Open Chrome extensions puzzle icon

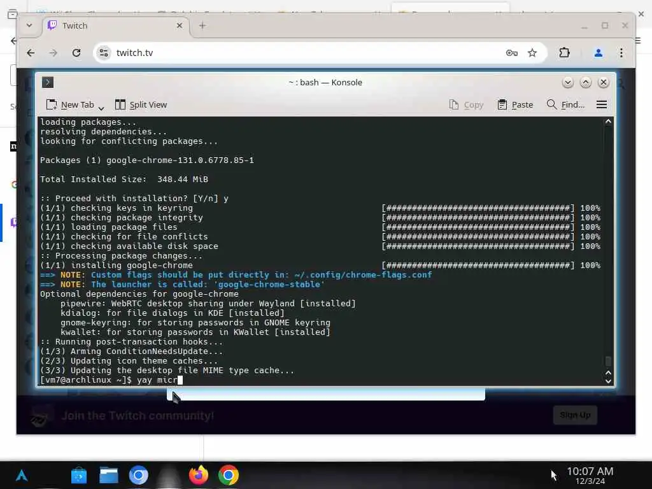[x=564, y=53]
